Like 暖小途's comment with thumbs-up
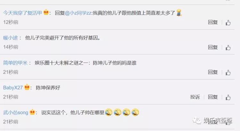 [x=228, y=47]
